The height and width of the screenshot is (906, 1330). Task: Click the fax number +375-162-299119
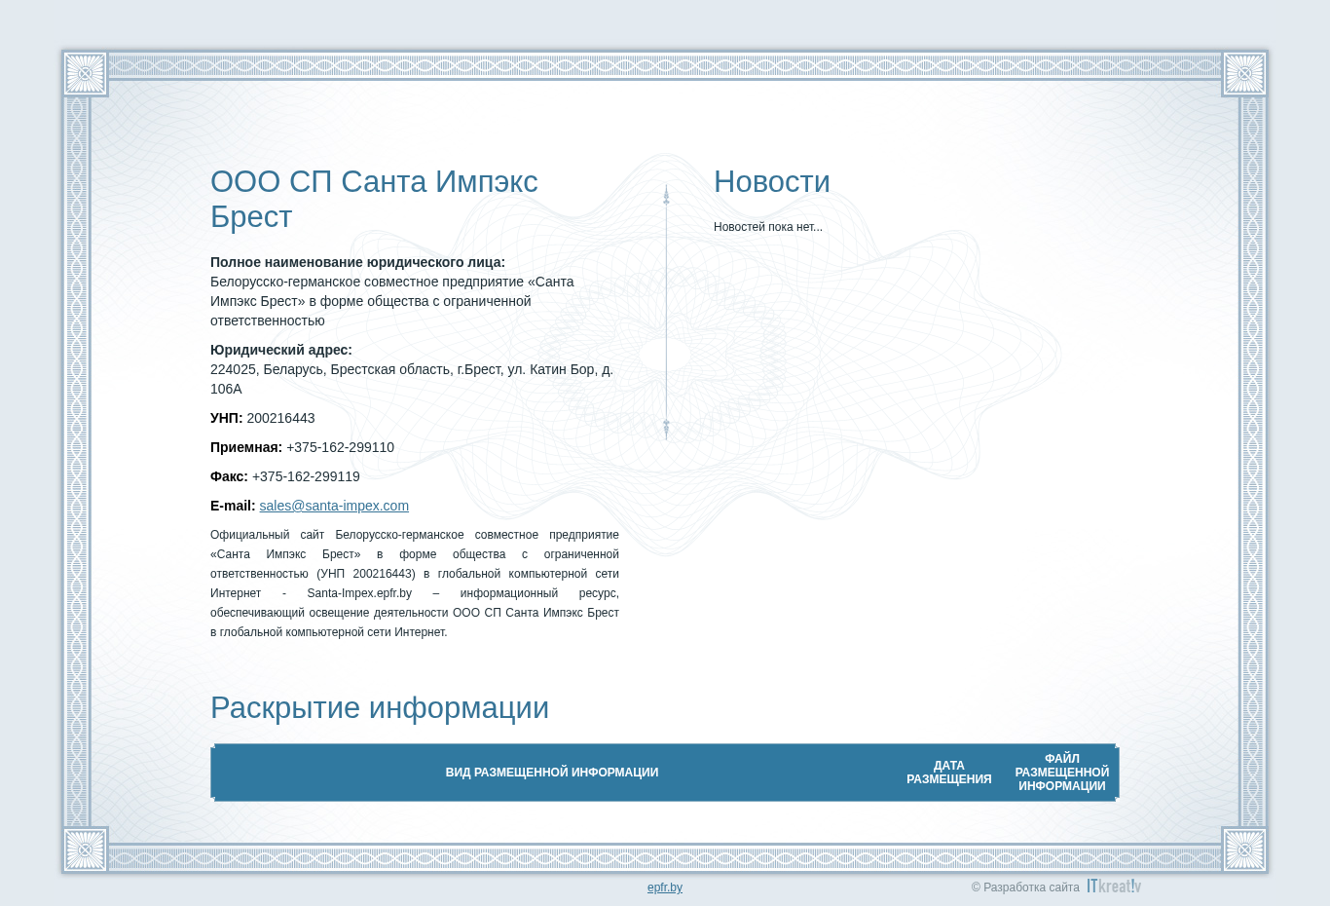pos(306,476)
